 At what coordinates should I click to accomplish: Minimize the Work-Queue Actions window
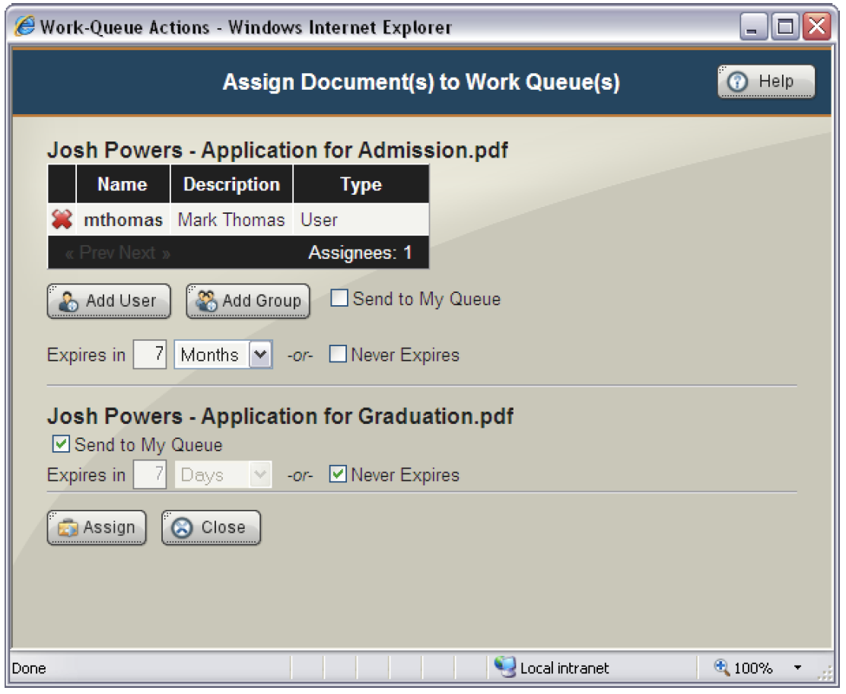(753, 26)
